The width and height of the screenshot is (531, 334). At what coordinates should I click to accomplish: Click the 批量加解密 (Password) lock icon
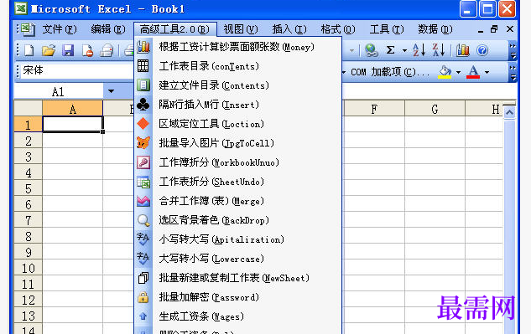(x=143, y=297)
